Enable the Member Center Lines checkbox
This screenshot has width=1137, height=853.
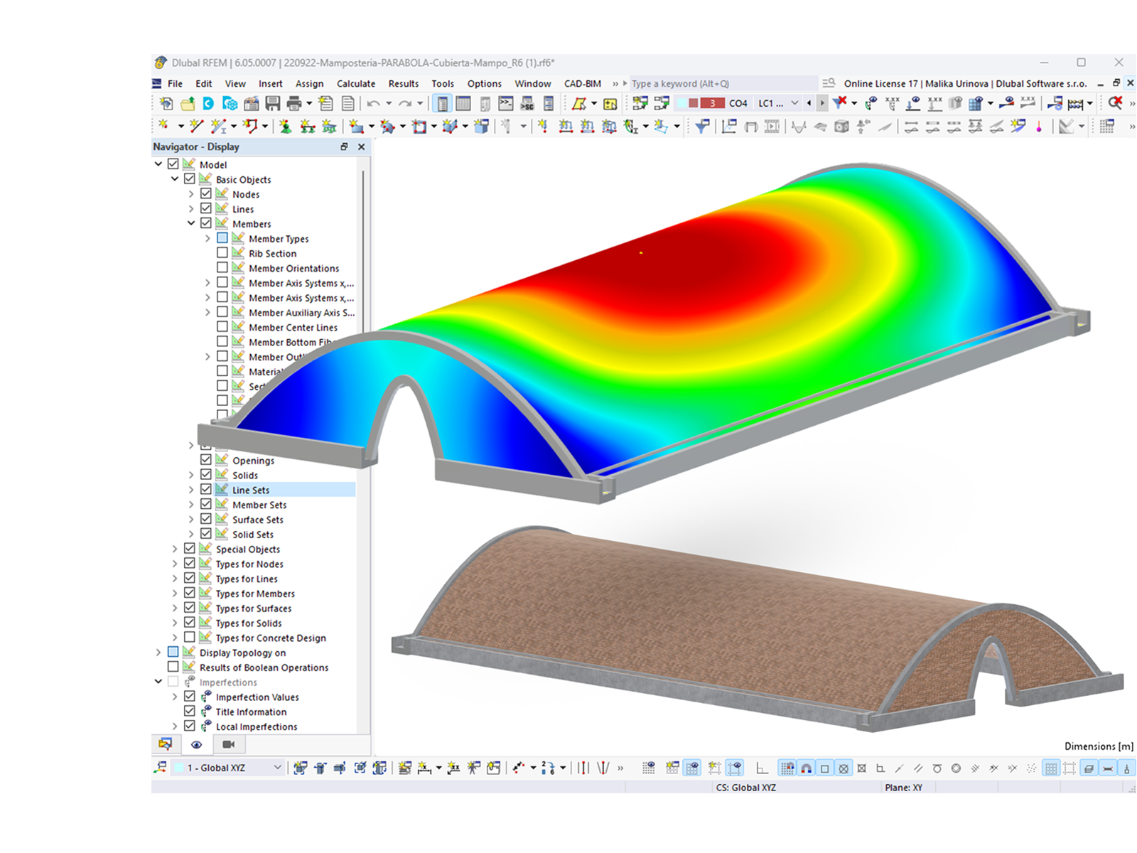point(222,326)
